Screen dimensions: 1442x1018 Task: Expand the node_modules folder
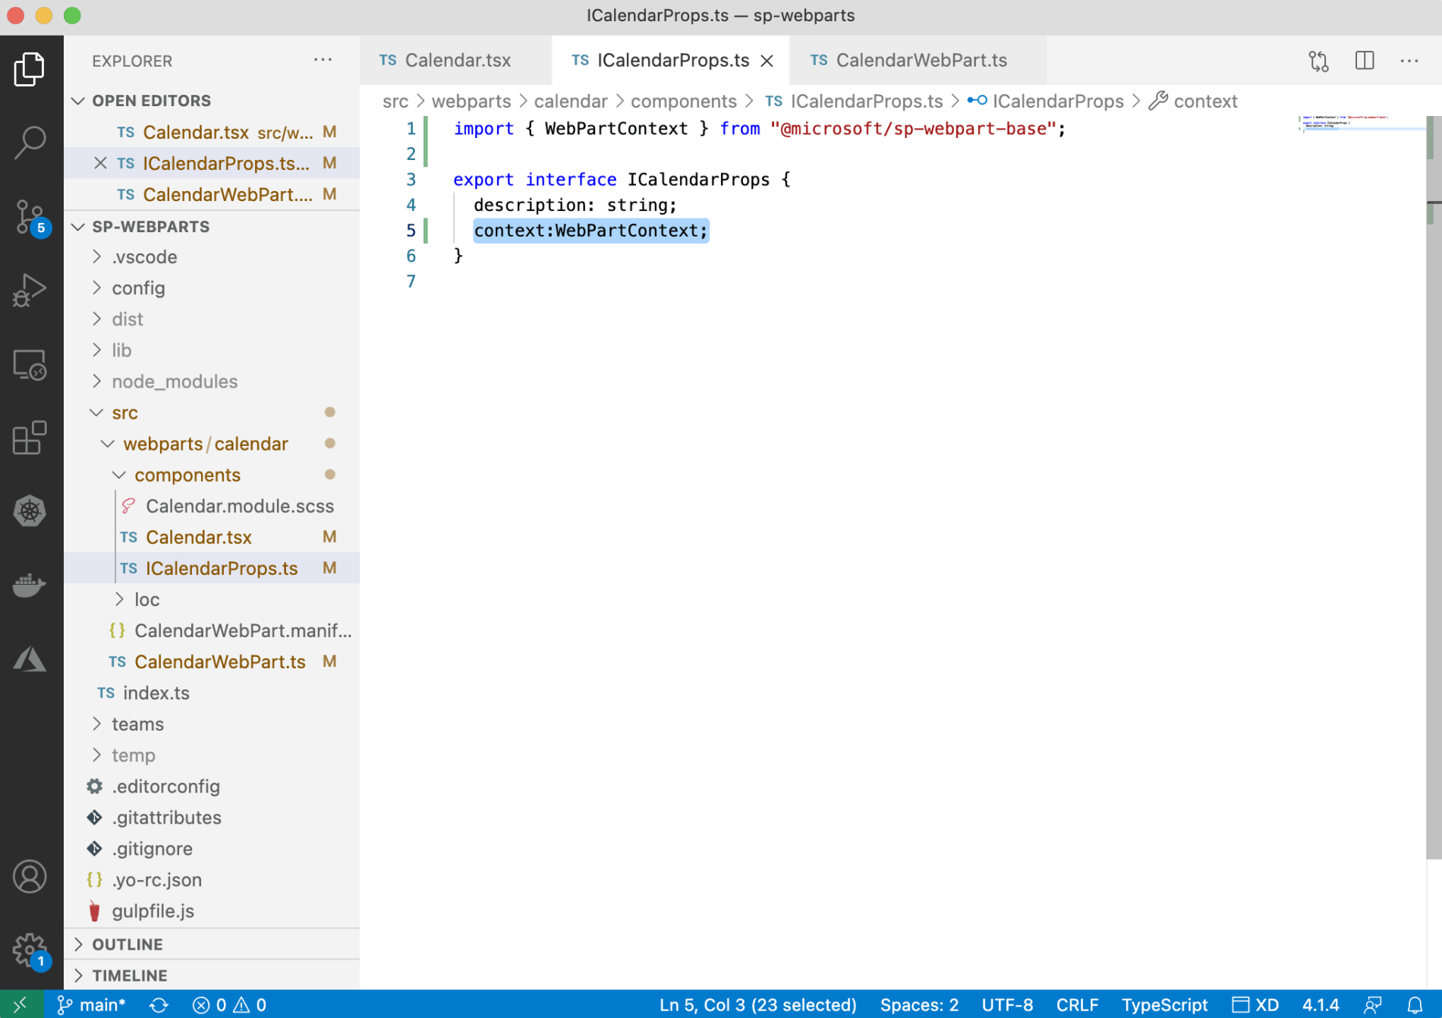(175, 382)
